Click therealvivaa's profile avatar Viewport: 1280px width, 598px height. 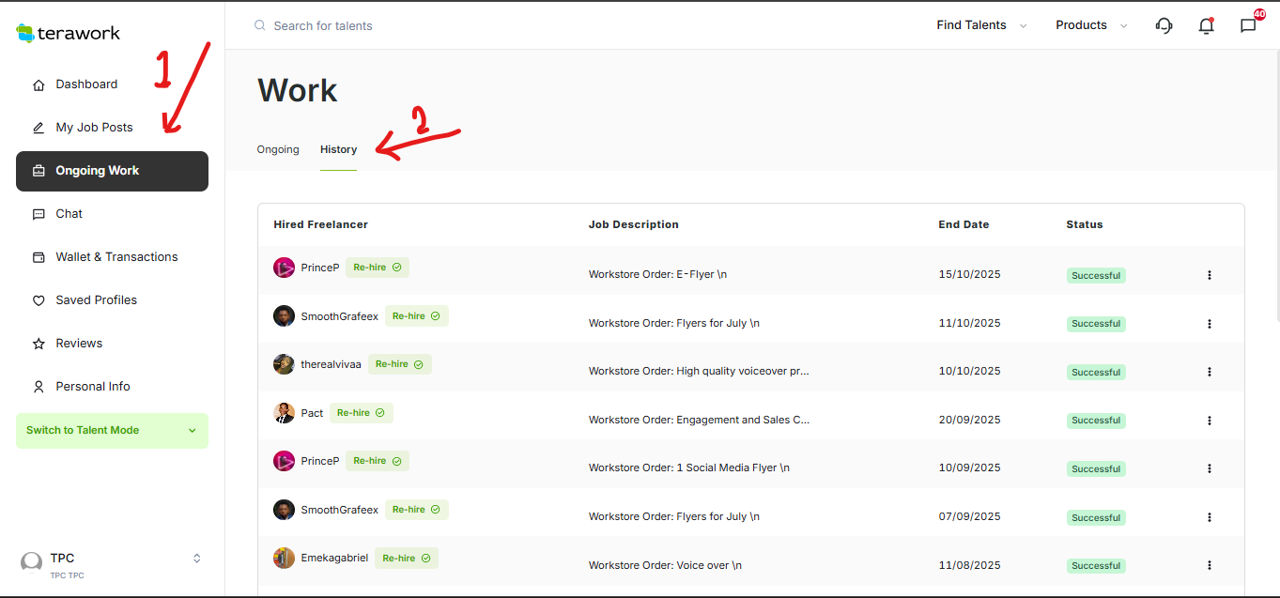point(284,364)
